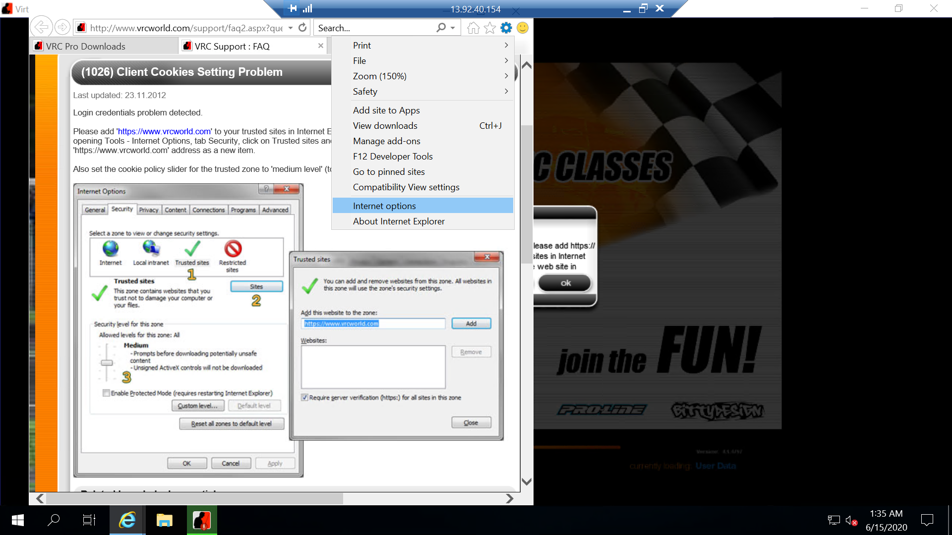
Task: Refresh the page with the reload icon
Action: click(x=302, y=28)
